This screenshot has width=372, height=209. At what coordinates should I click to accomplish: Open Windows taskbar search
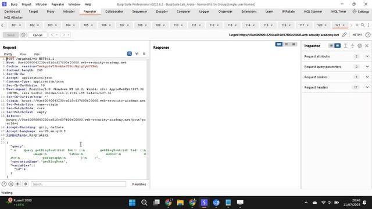(144, 203)
